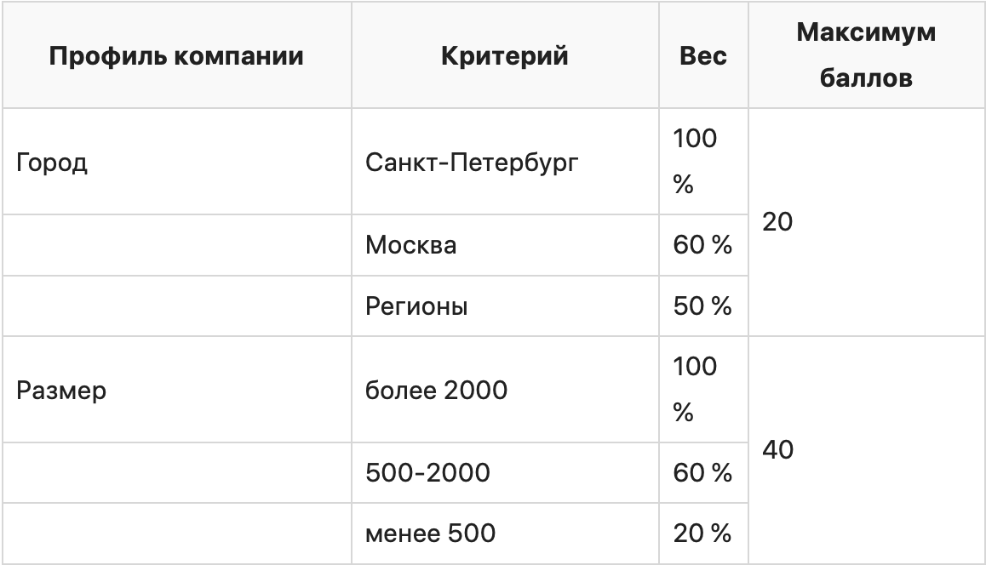This screenshot has height=565, width=986.
Task: Select the 60 % weight for Москва
Action: 702,245
